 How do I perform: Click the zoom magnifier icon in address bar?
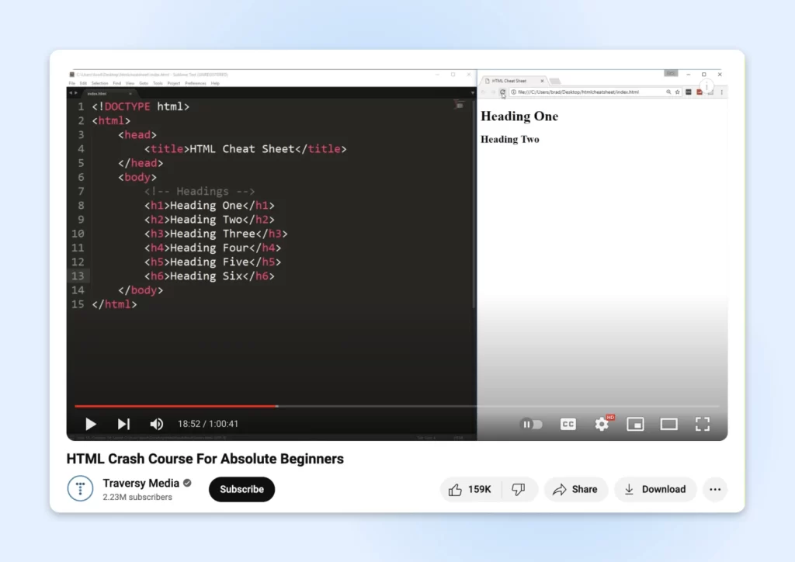click(x=668, y=92)
